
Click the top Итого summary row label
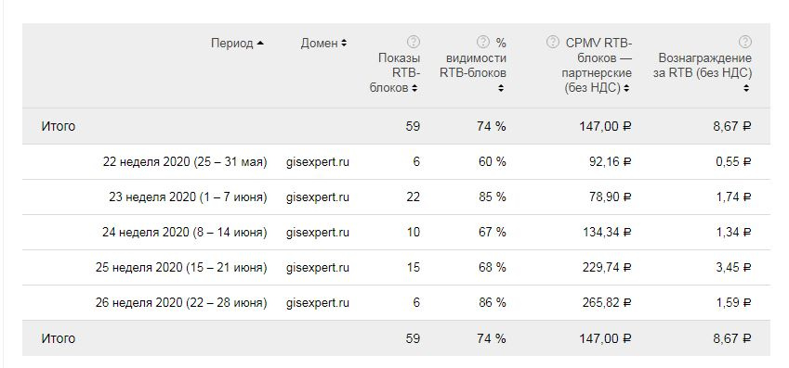58,126
